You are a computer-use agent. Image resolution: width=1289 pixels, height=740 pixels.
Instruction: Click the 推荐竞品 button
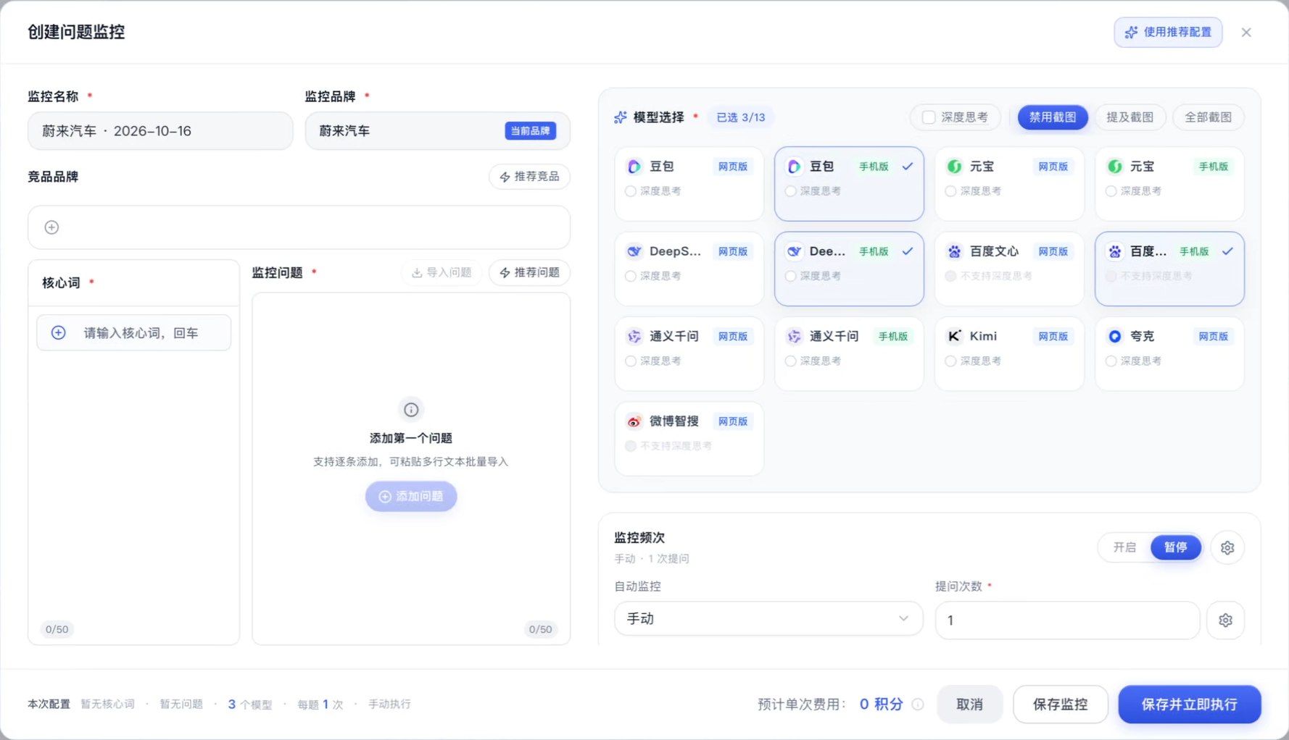(x=529, y=177)
